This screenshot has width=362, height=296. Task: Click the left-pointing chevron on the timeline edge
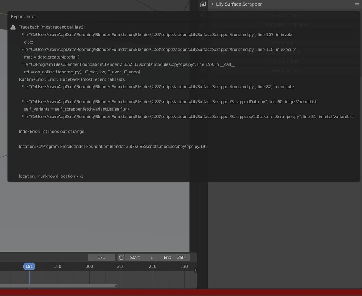pos(195,270)
